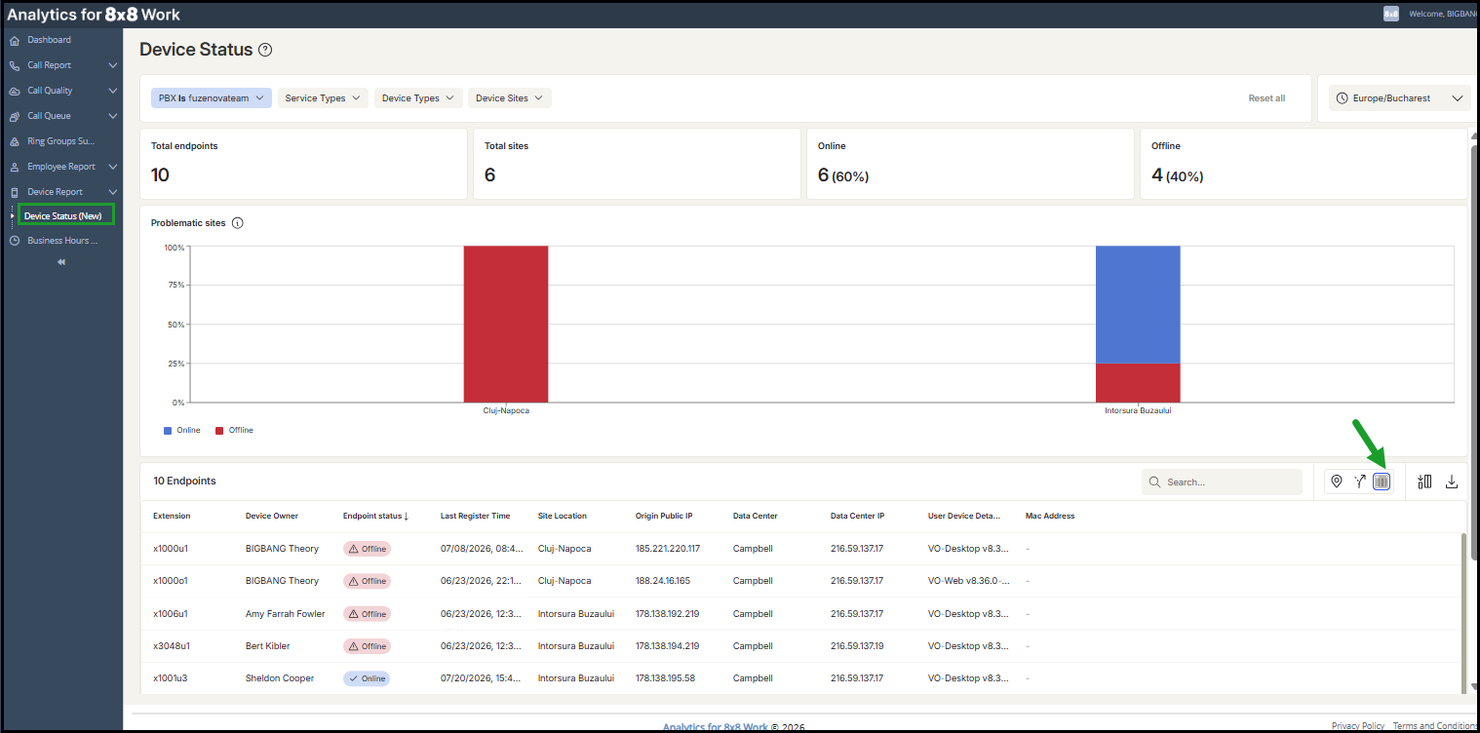Collapse the sidebar with double-arrow icon

[x=61, y=262]
